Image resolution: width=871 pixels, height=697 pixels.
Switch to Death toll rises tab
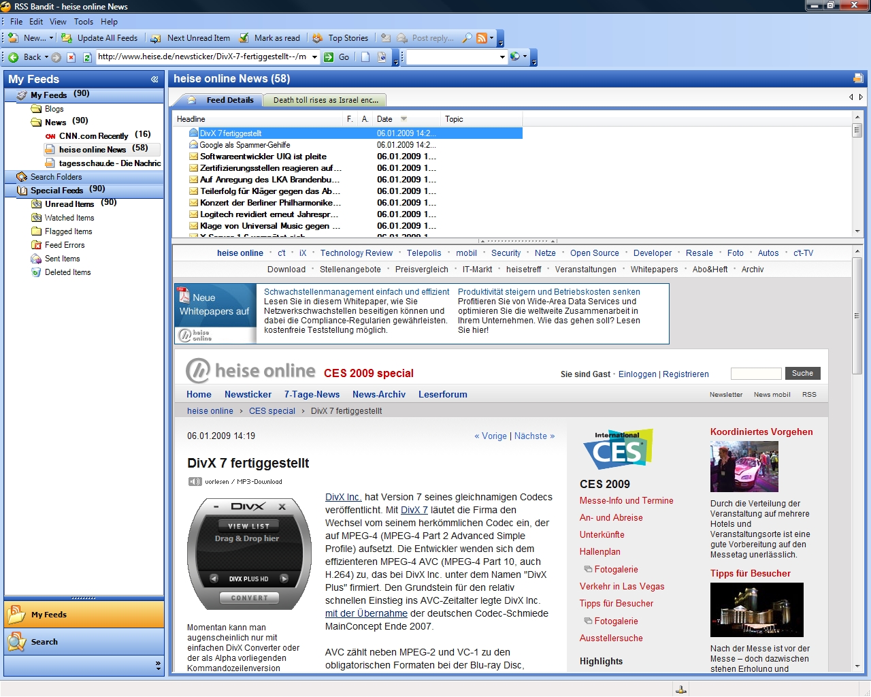325,100
